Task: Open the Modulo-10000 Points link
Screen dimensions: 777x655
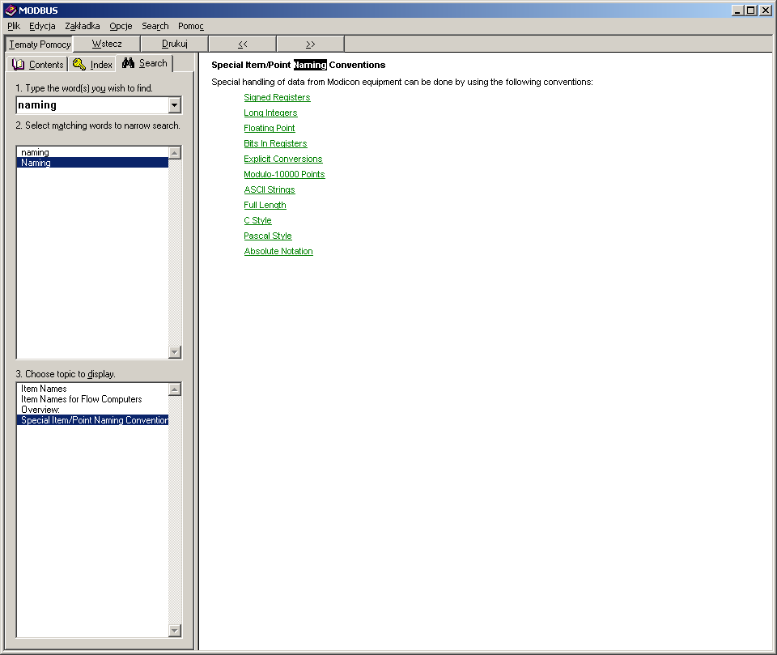Action: coord(284,175)
